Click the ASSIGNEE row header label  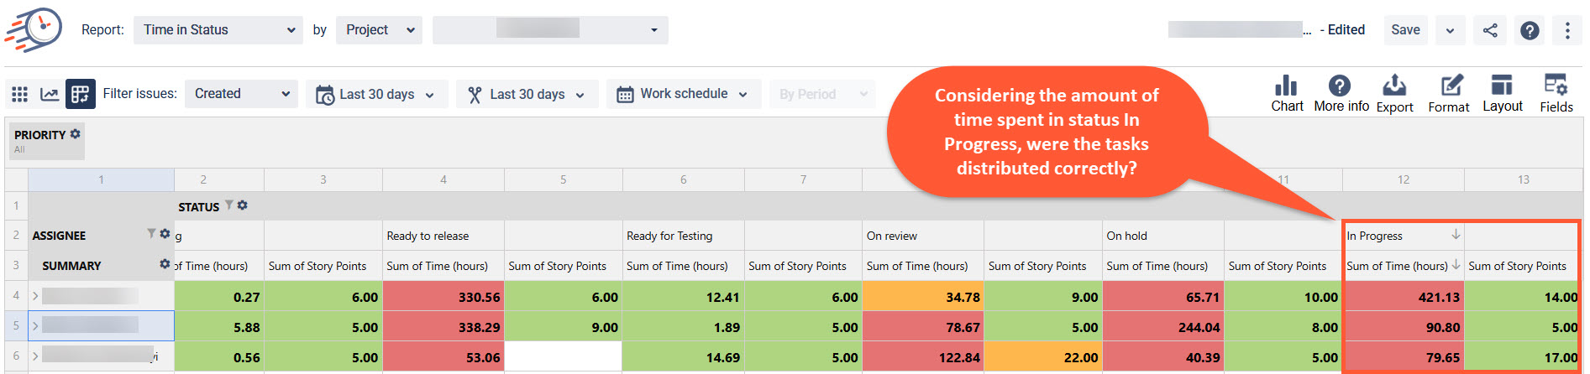[x=59, y=236]
